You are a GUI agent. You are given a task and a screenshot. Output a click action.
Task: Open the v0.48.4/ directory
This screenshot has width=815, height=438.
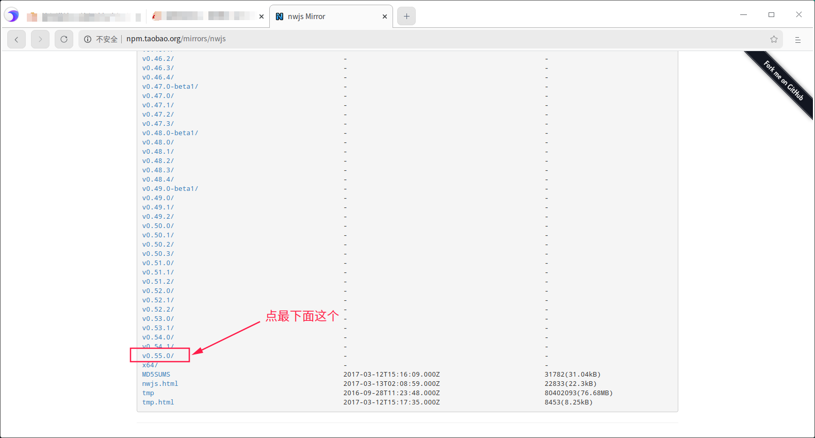click(158, 180)
